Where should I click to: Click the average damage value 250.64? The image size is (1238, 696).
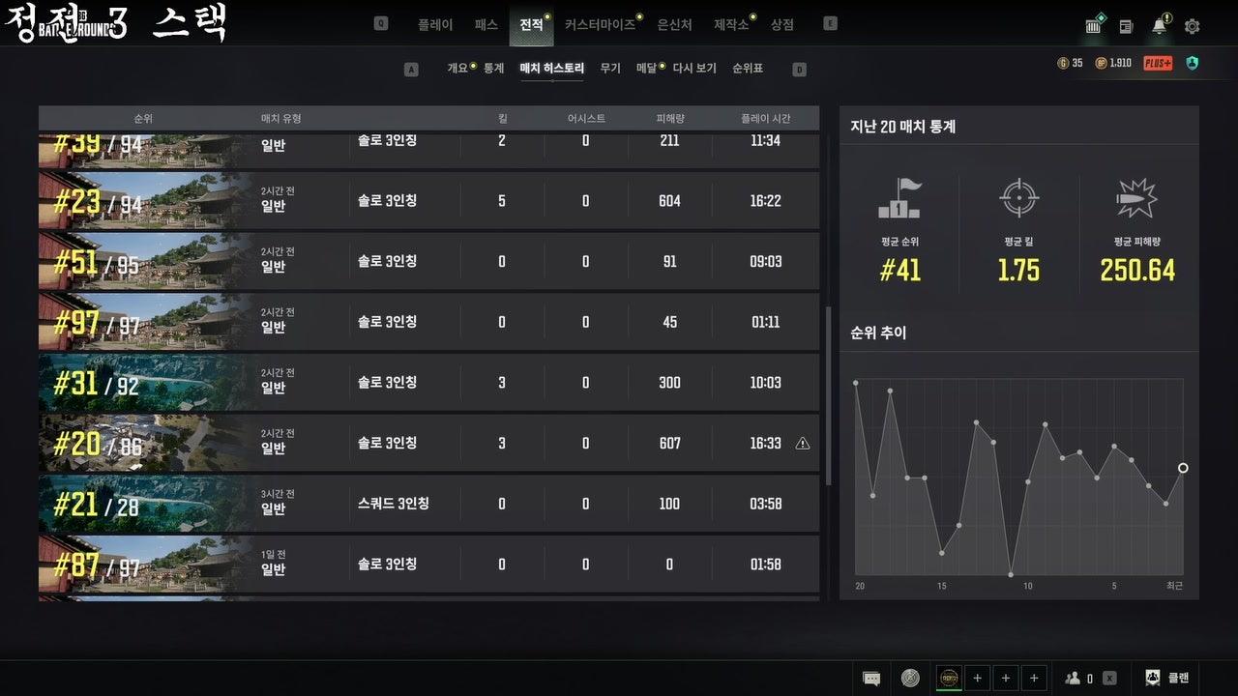click(1137, 271)
